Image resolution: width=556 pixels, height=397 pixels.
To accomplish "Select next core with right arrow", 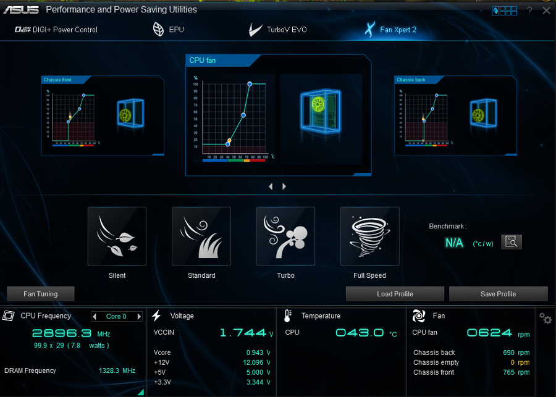I will point(139,316).
